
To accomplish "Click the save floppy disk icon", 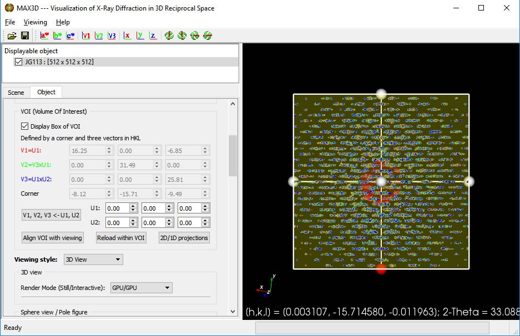I will pos(25,35).
